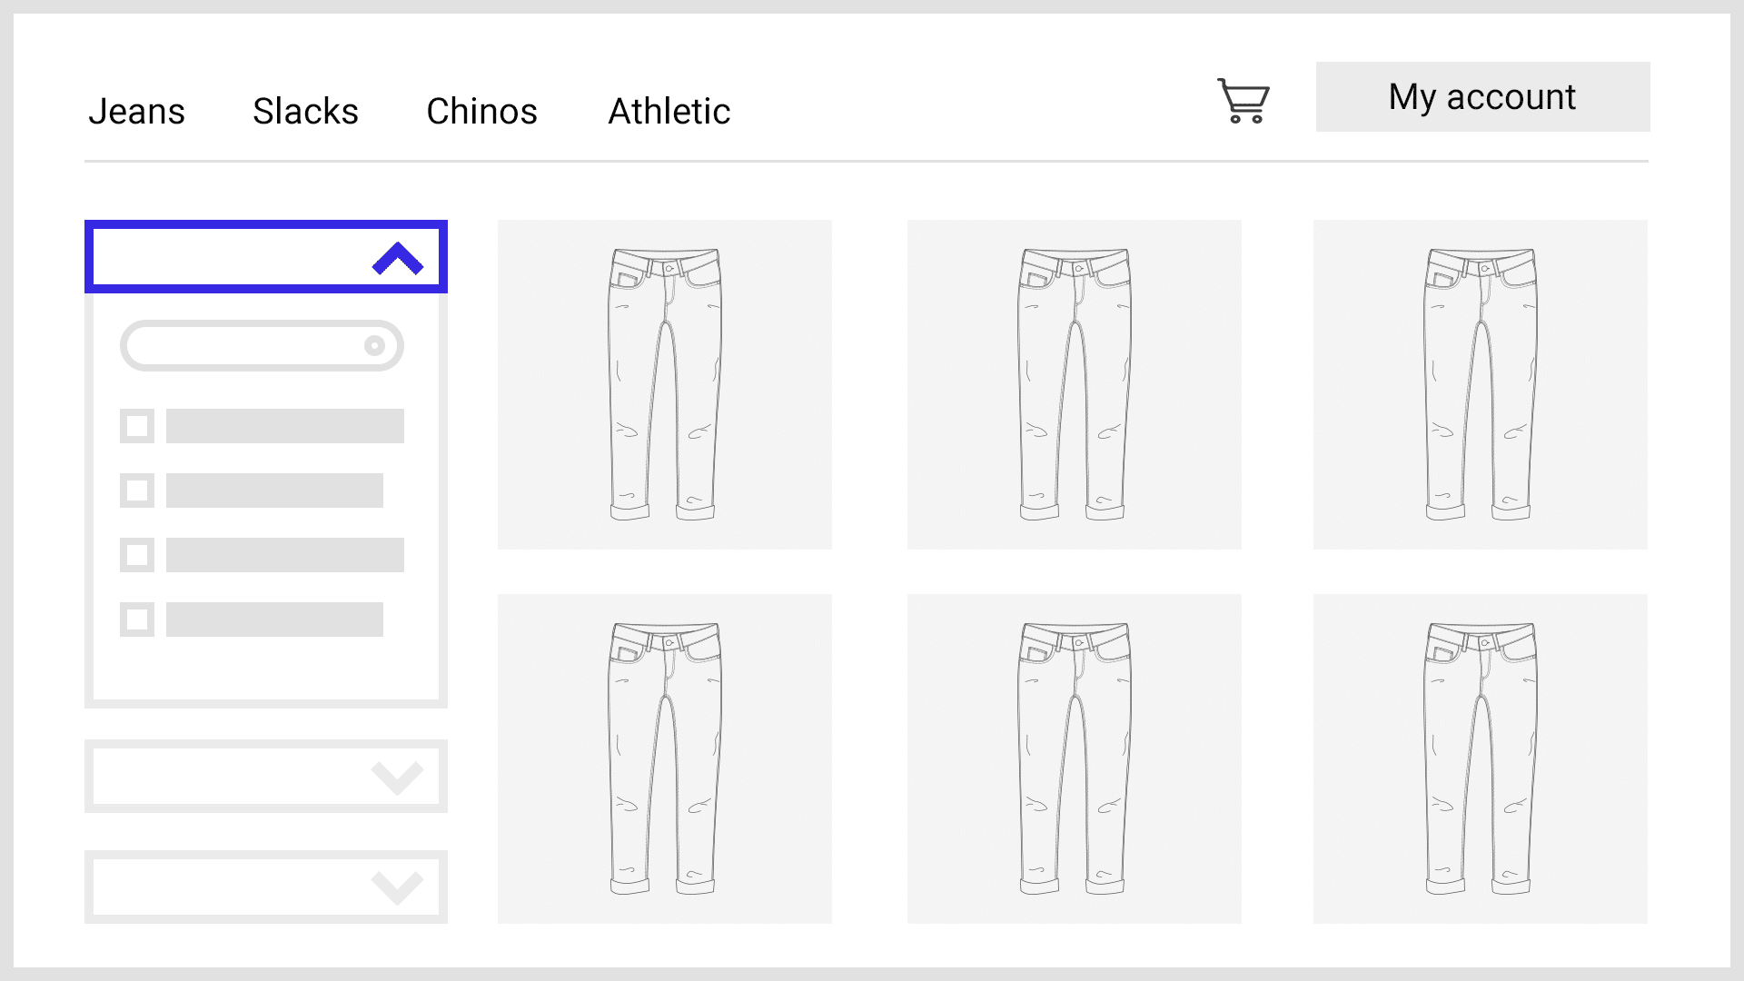Open the first product in the top row
This screenshot has width=1744, height=981.
665,384
